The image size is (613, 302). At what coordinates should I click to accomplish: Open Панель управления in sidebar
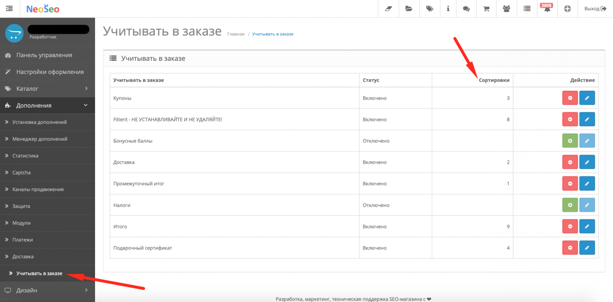[48, 55]
